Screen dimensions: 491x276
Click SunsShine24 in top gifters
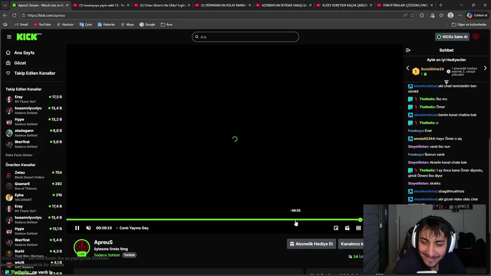point(432,69)
